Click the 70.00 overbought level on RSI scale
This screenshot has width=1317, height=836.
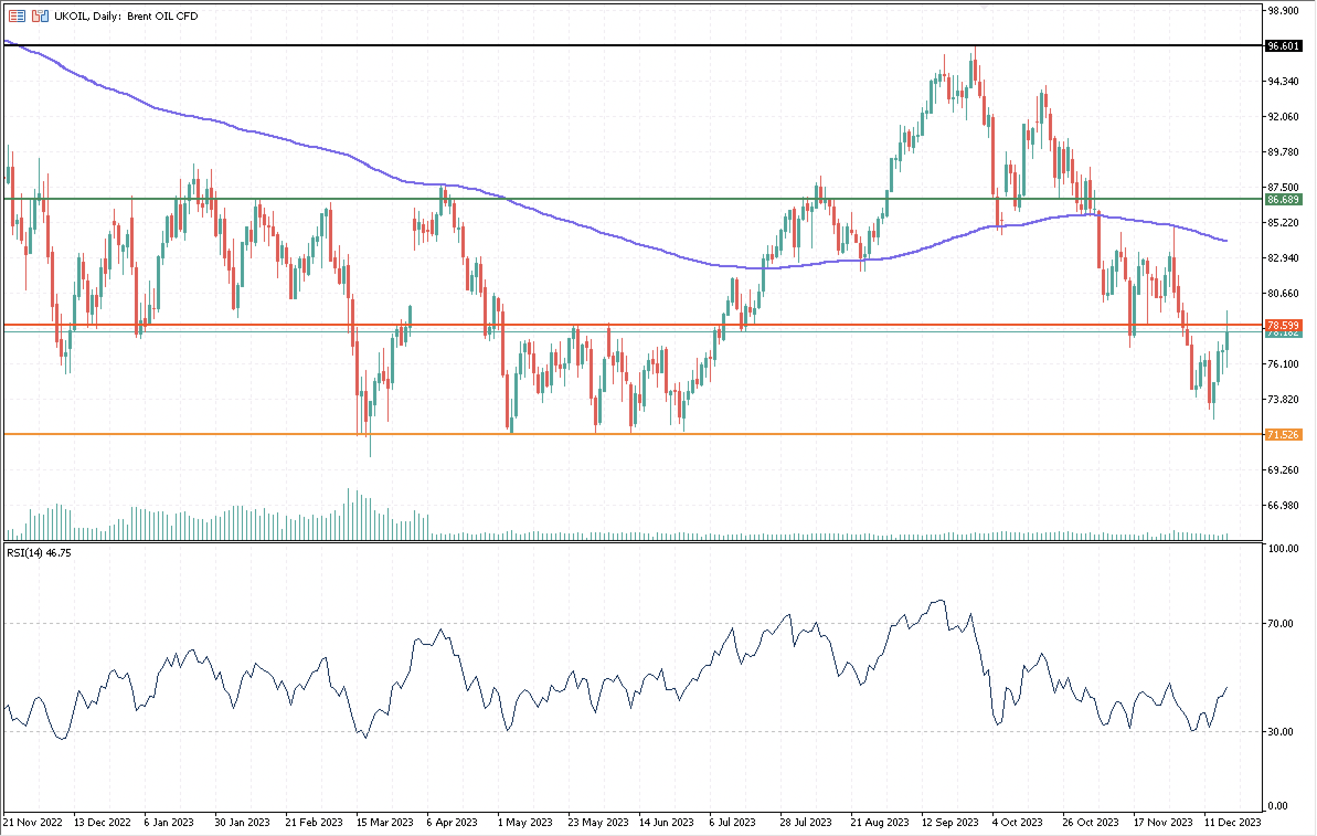(x=1280, y=623)
